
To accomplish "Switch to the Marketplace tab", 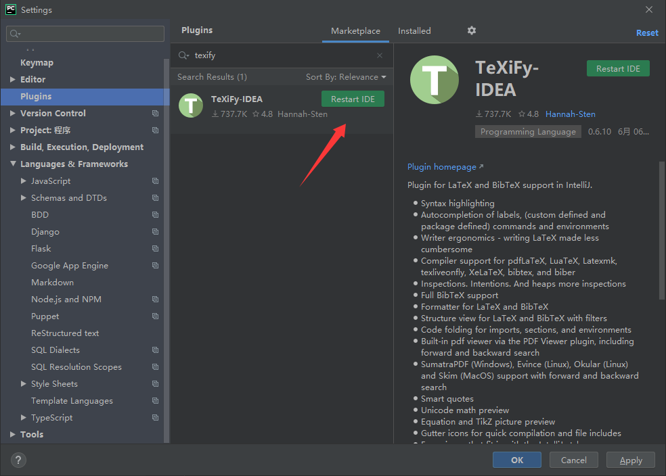I will 355,31.
